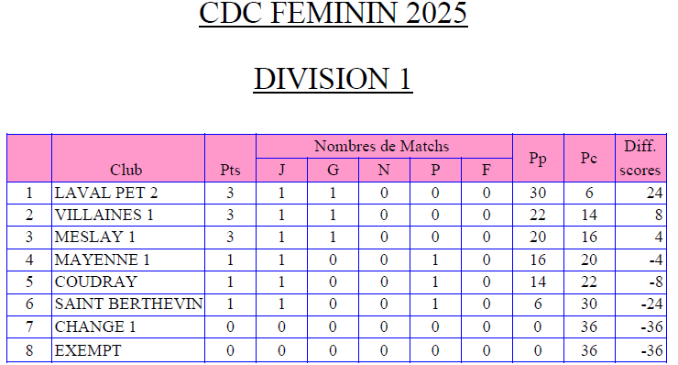Image resolution: width=678 pixels, height=365 pixels.
Task: Click the VILLAINES 1 club cell
Action: pyautogui.click(x=128, y=216)
